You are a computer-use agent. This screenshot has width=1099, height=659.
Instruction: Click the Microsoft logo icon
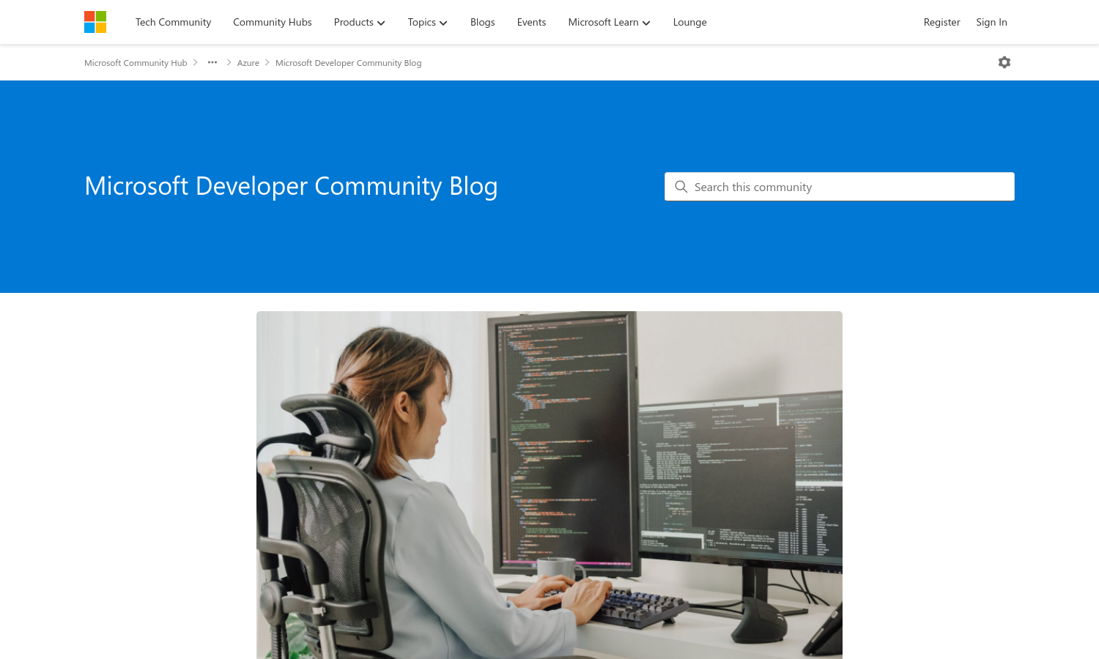(x=95, y=22)
